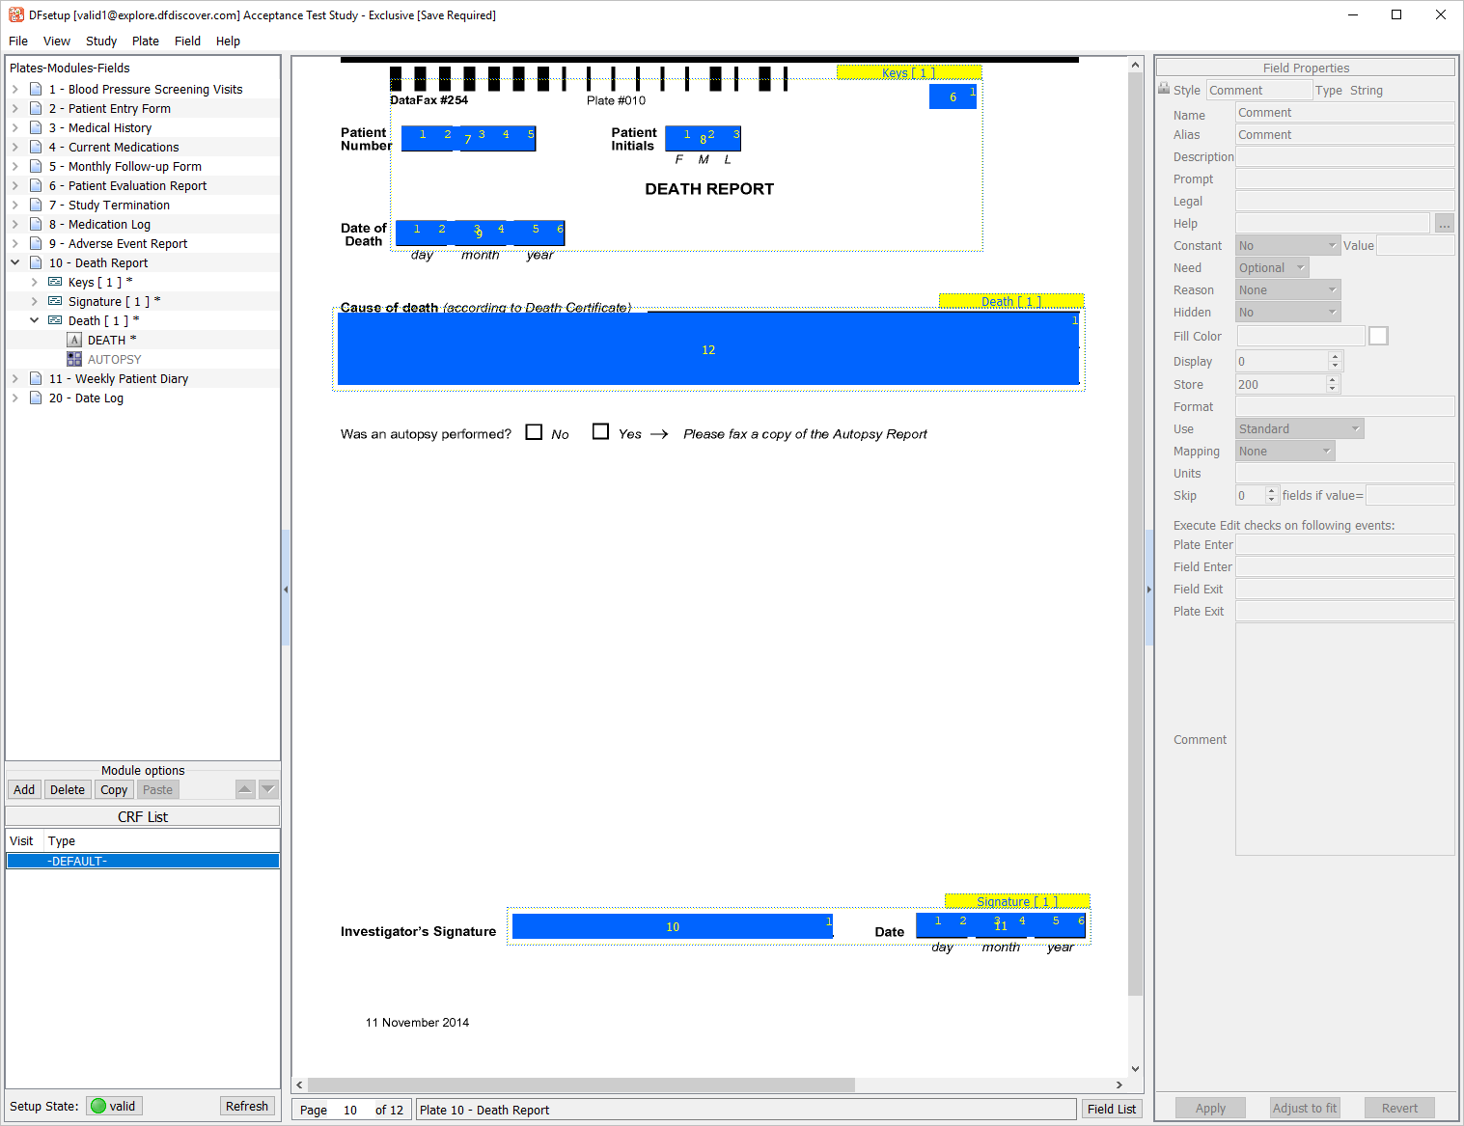Click the Fill Color swatch box

pyautogui.click(x=1378, y=336)
